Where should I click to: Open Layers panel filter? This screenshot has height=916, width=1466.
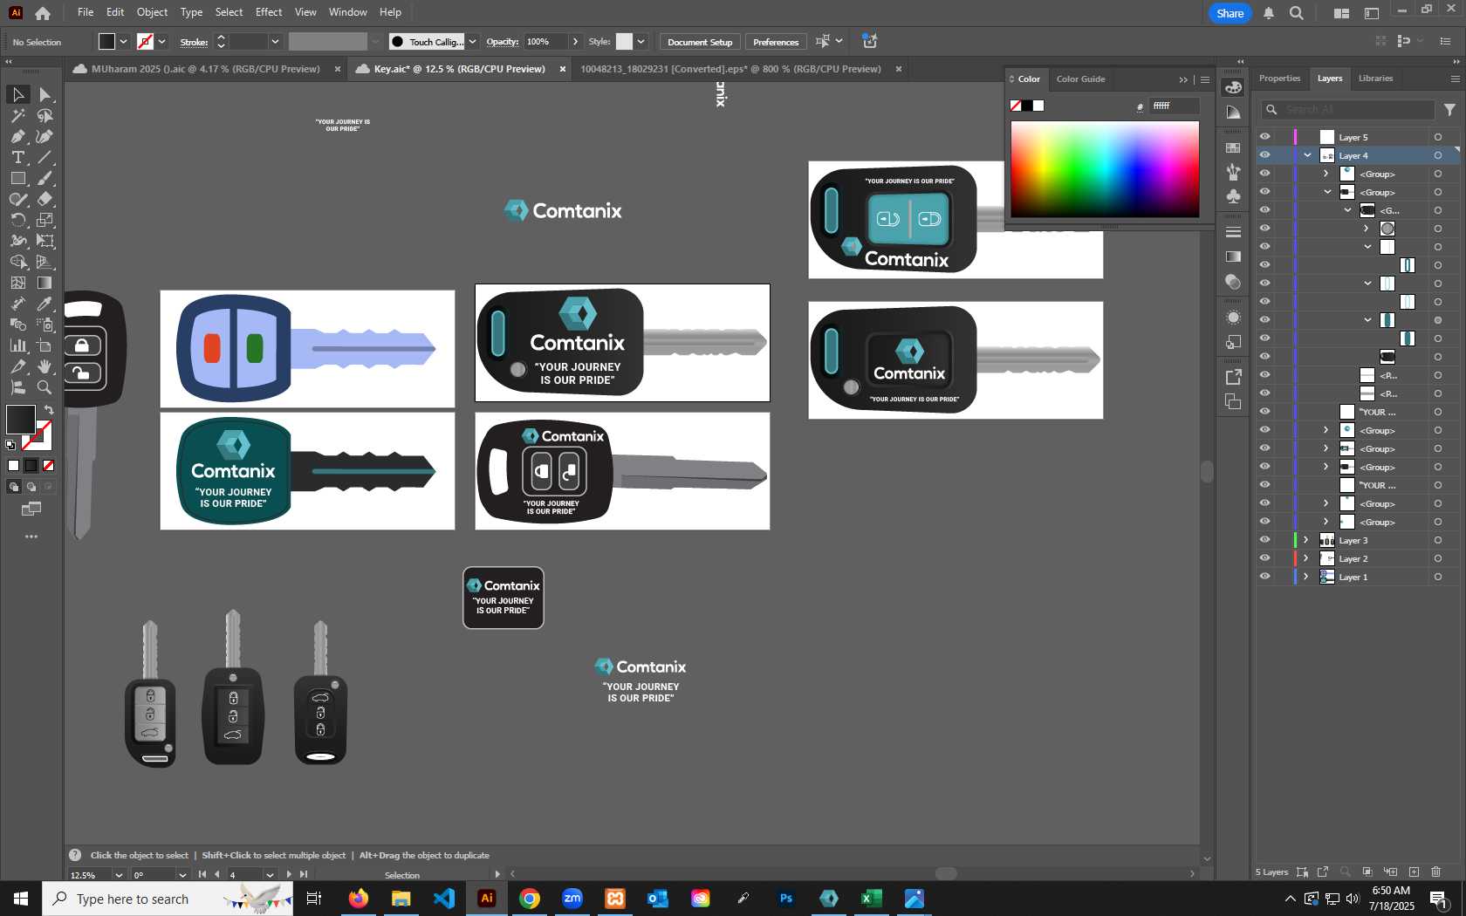click(1449, 110)
